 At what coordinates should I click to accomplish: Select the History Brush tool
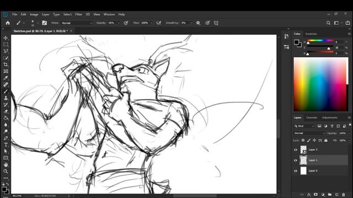6,105
